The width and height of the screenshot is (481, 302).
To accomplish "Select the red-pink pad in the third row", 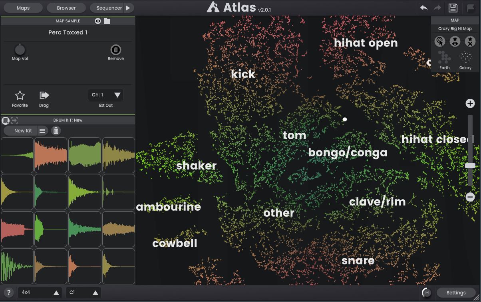I will point(17,229).
